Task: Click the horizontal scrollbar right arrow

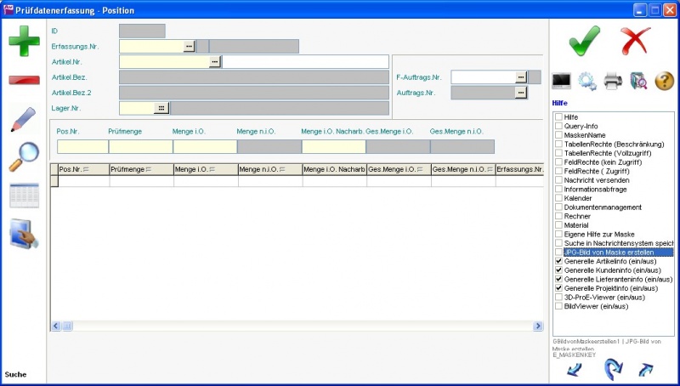Action: (x=537, y=326)
